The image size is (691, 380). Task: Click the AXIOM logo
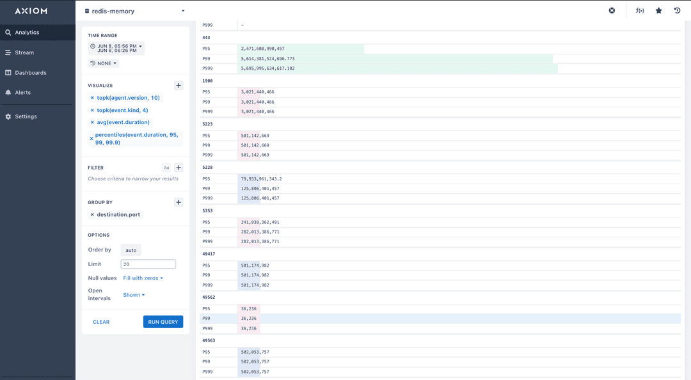click(x=31, y=10)
